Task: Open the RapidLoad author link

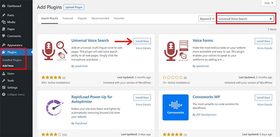Action: pyautogui.click(x=81, y=123)
